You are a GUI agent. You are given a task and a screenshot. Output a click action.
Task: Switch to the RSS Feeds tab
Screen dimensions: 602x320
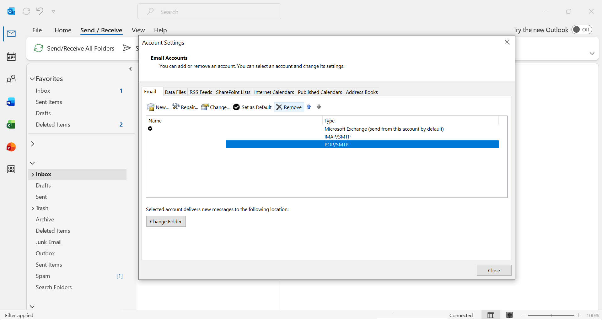[x=201, y=92]
